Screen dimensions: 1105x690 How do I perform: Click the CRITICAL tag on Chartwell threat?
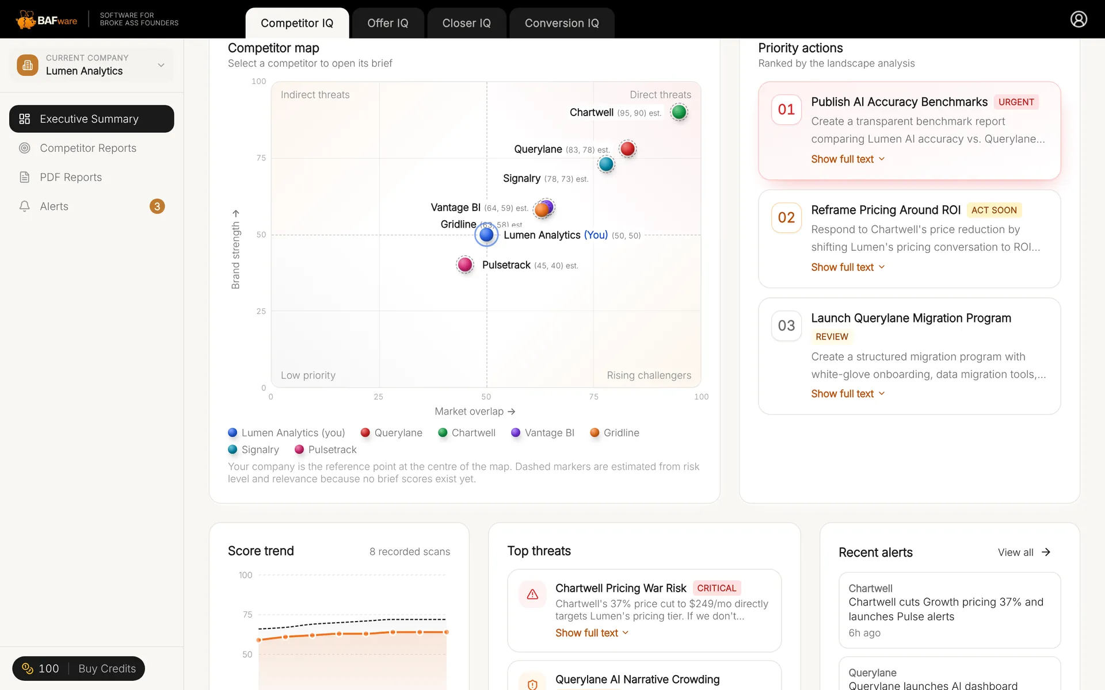click(717, 588)
